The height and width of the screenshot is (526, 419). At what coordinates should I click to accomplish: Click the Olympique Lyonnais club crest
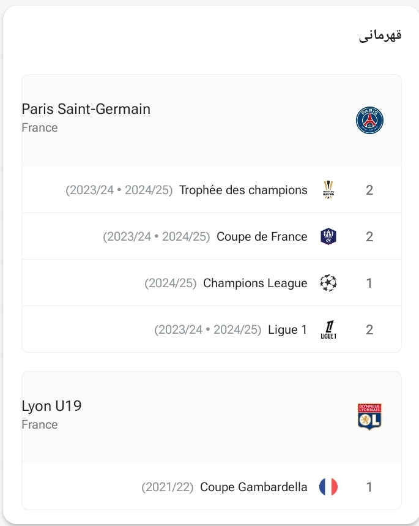coord(369,416)
